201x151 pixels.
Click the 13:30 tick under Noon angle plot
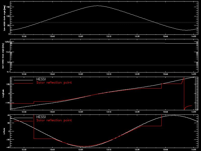137,74
